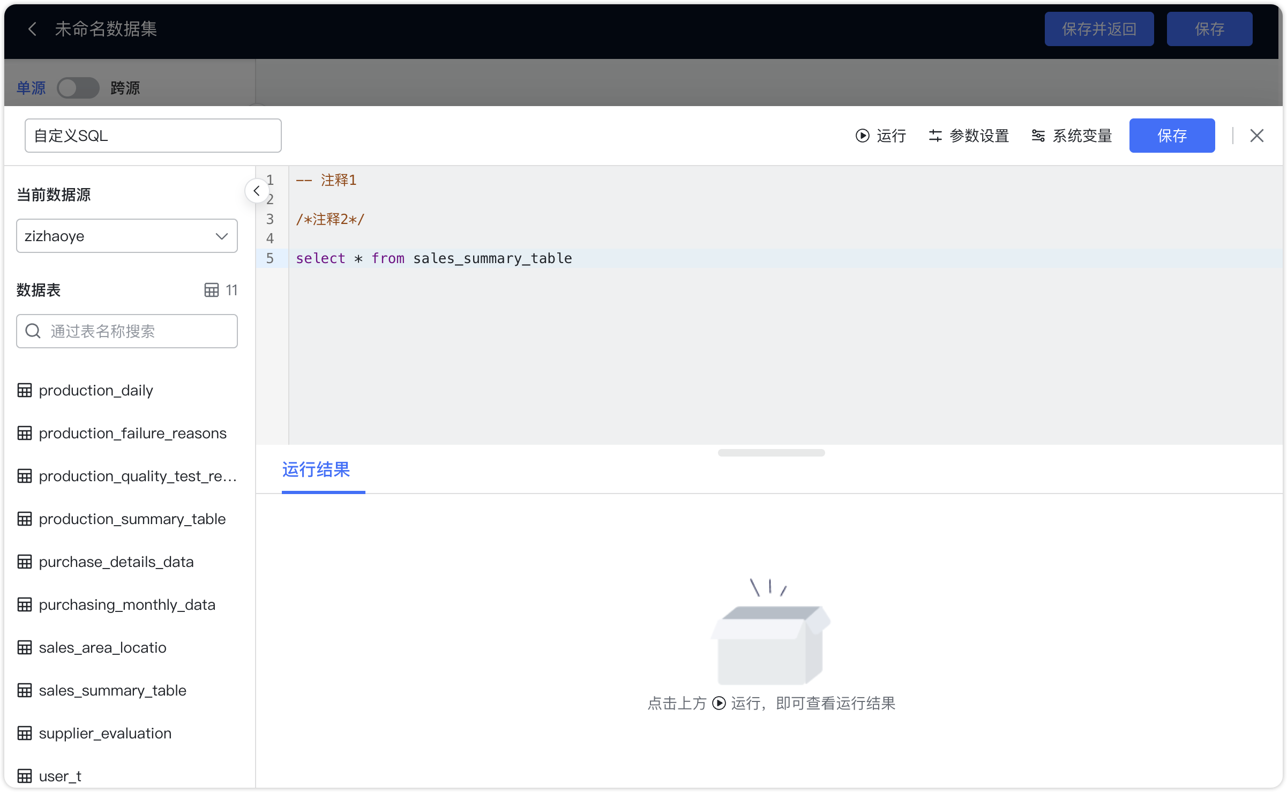The width and height of the screenshot is (1287, 792).
Task: Click table icon beside sales_area_locatio
Action: (x=25, y=647)
